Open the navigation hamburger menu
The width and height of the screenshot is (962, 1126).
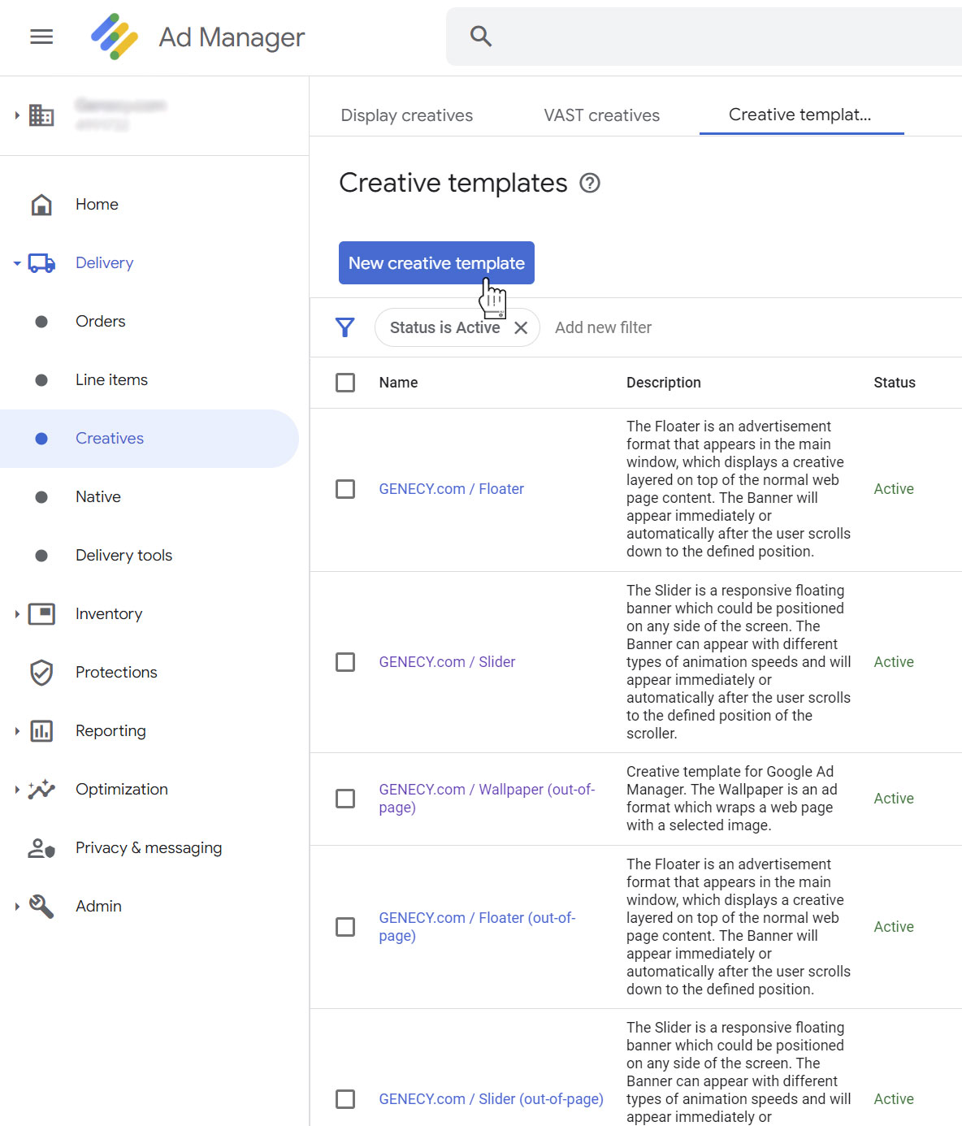click(40, 37)
